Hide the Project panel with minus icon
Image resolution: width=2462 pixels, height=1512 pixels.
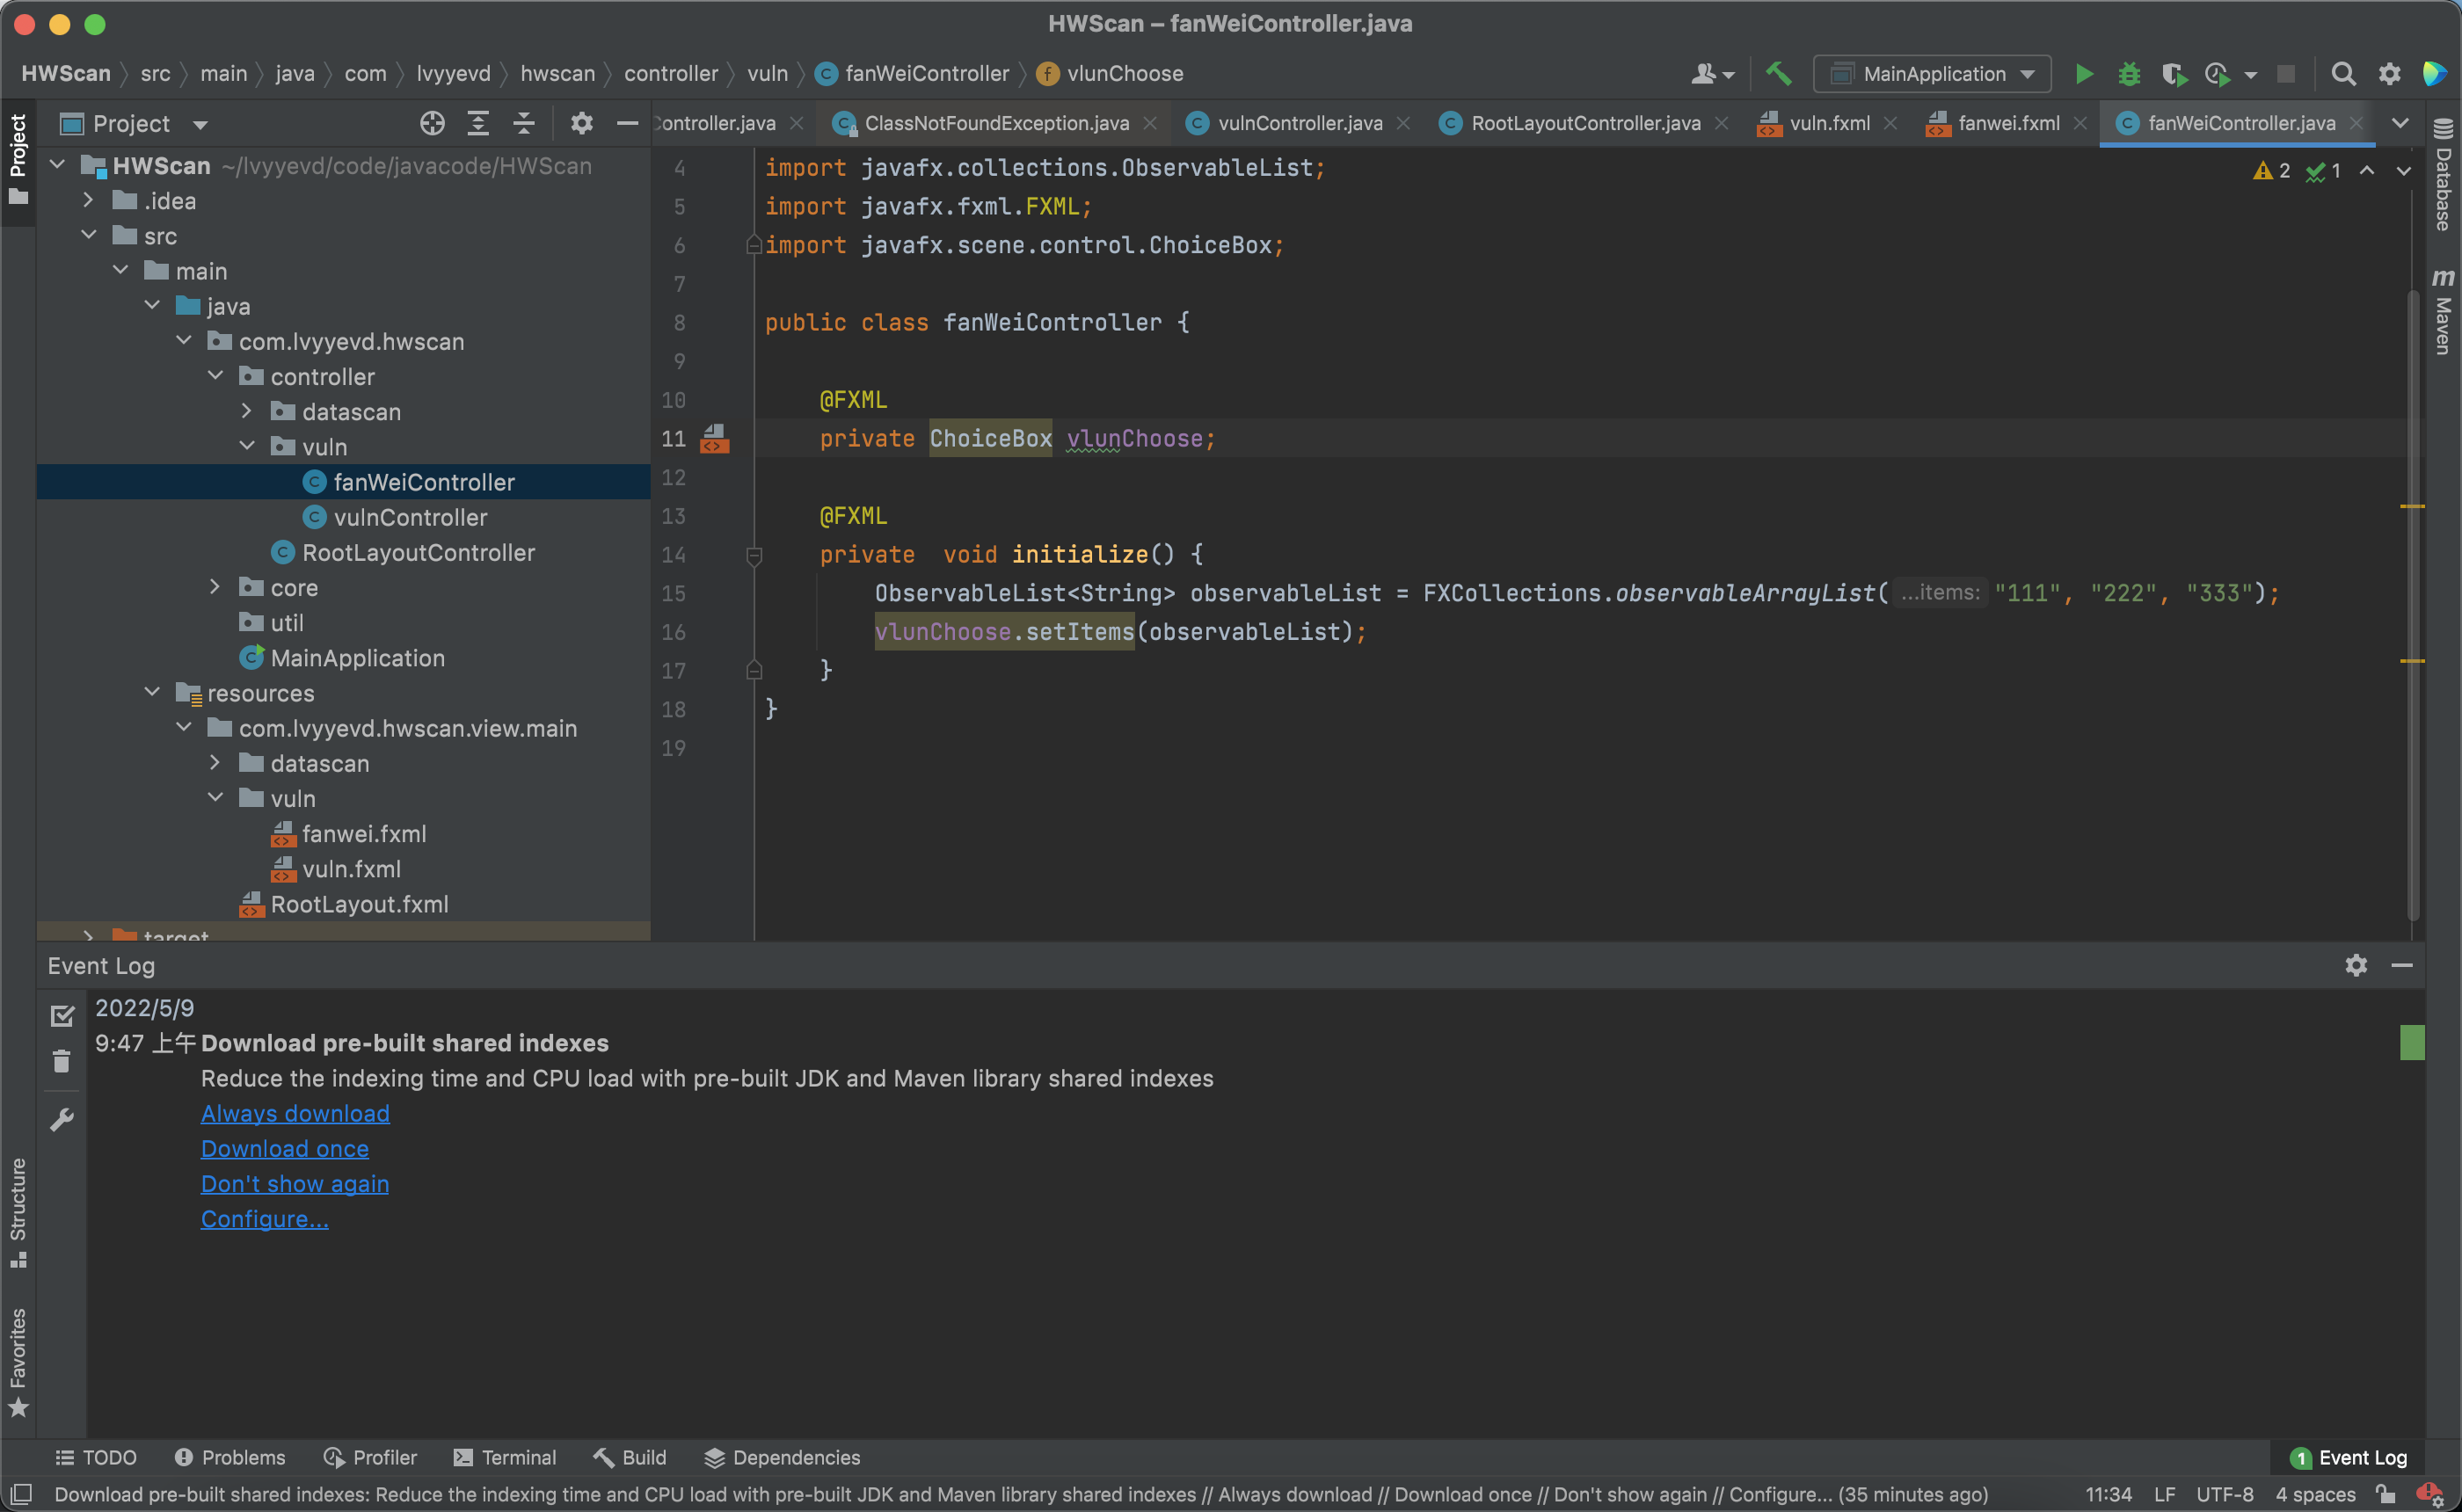627,123
